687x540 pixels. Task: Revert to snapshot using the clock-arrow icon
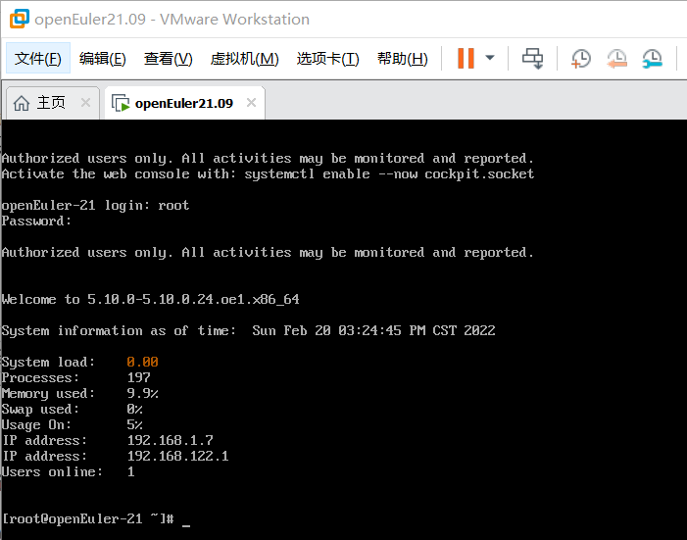(x=616, y=58)
